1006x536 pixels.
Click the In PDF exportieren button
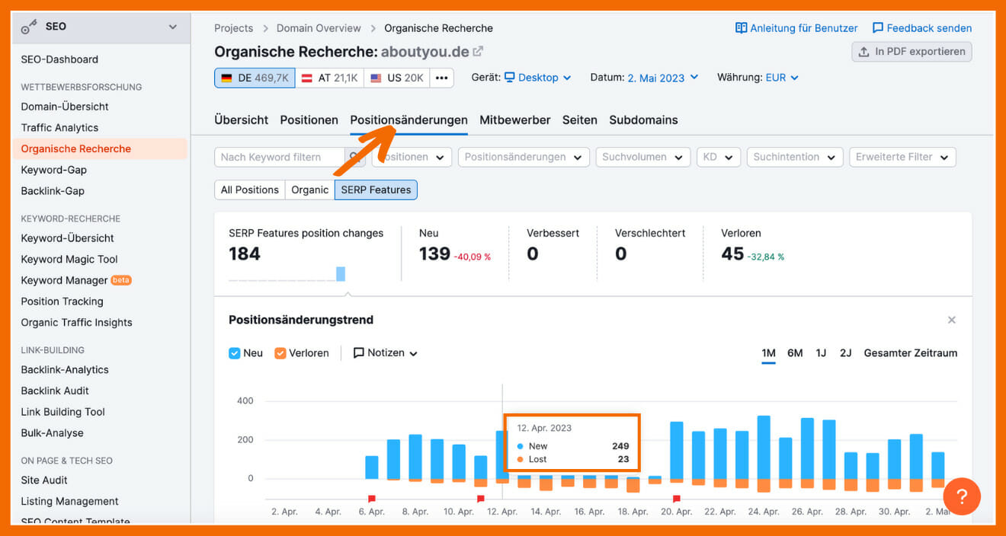click(x=911, y=52)
